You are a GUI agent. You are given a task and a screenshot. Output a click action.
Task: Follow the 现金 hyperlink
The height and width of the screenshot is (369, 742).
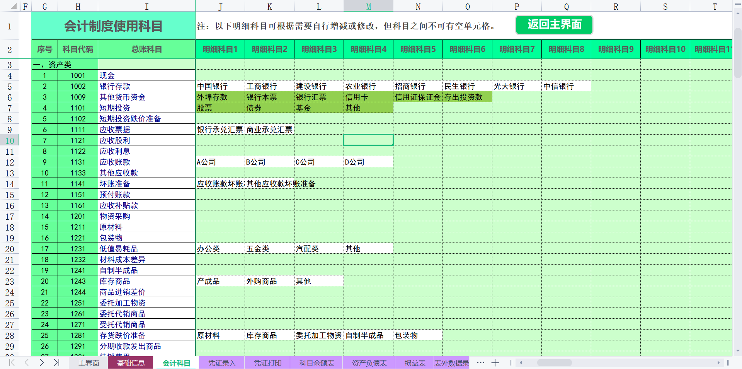[107, 75]
